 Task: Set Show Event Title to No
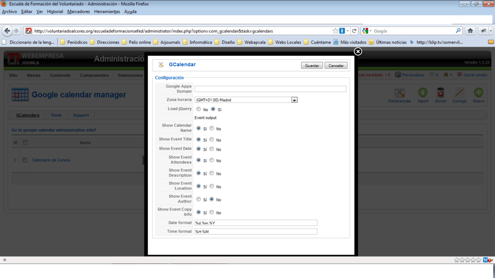[211, 139]
